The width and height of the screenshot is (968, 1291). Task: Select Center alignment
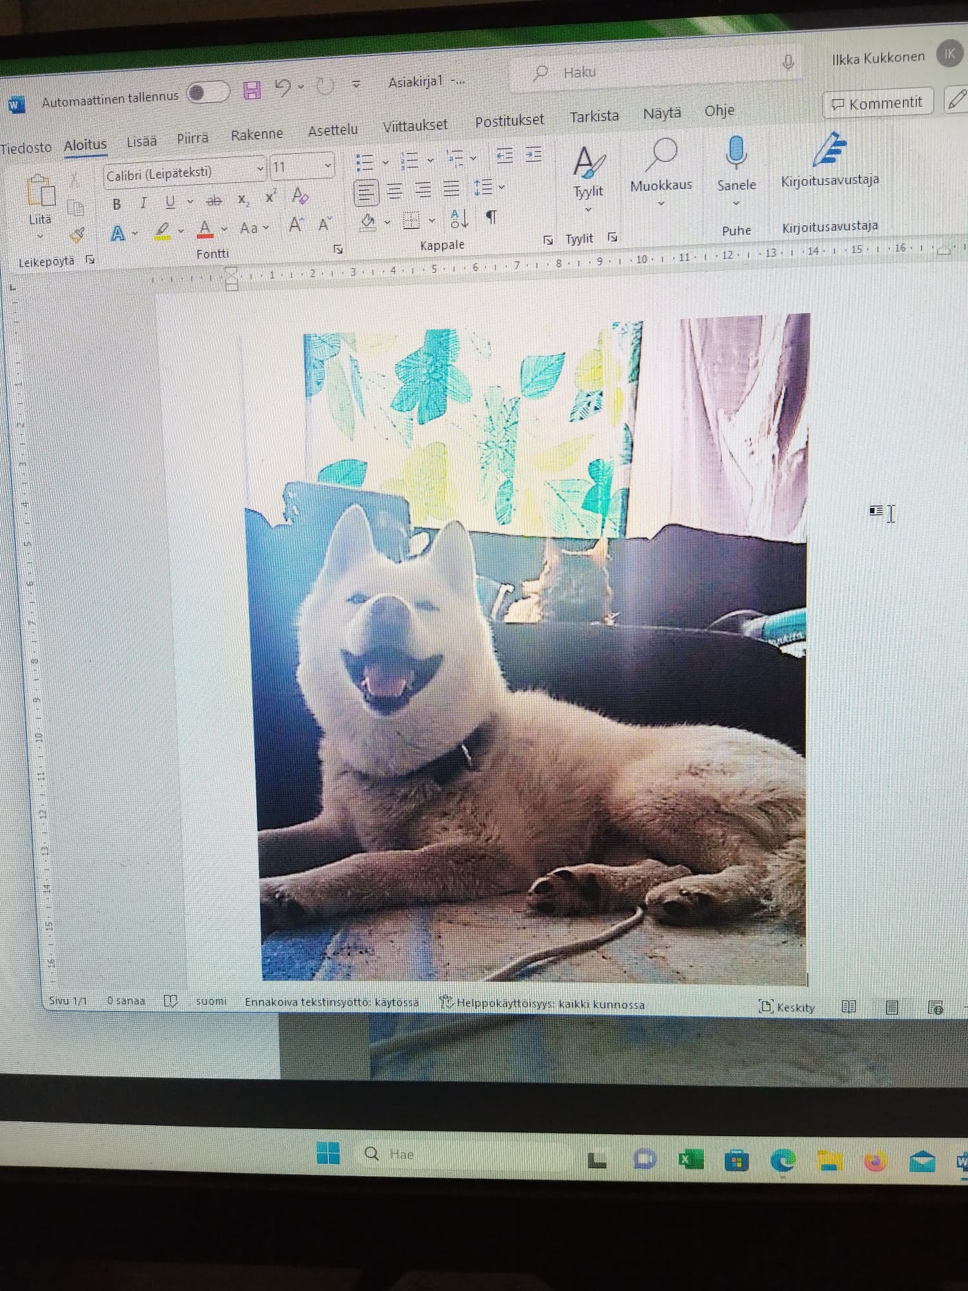point(395,191)
